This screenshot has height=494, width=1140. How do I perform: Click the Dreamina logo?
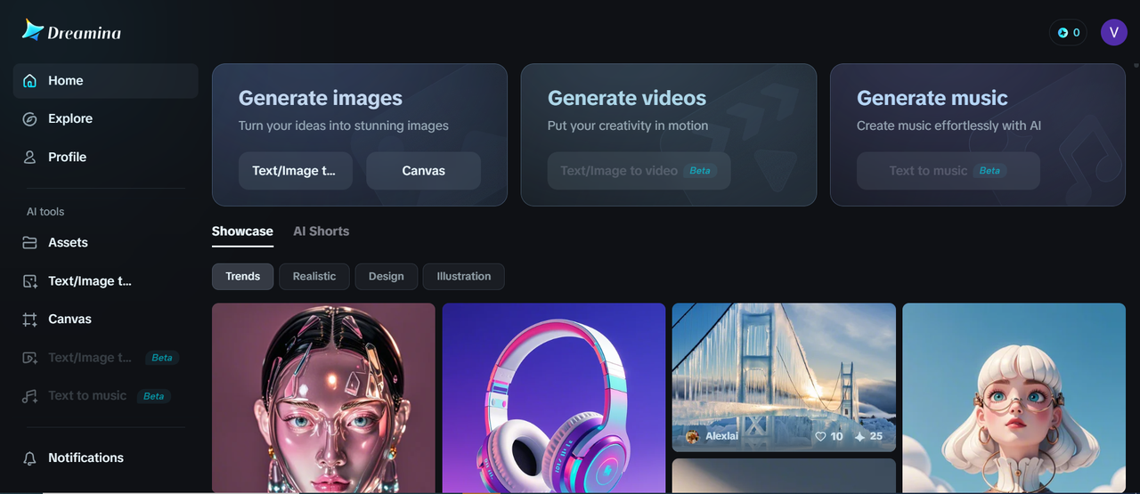point(71,31)
